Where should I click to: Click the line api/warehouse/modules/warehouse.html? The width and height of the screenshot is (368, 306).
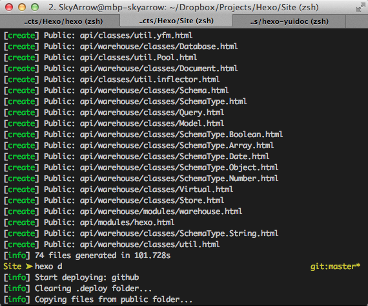123,212
